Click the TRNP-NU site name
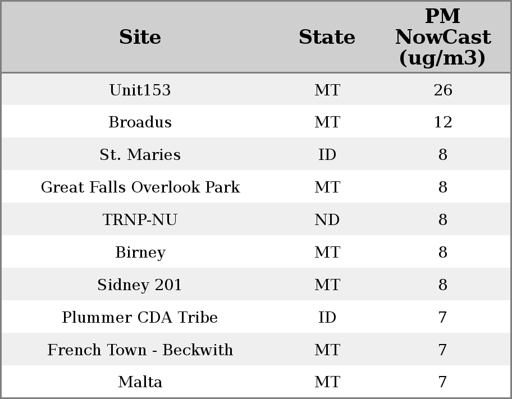The image size is (512, 399). pyautogui.click(x=140, y=220)
